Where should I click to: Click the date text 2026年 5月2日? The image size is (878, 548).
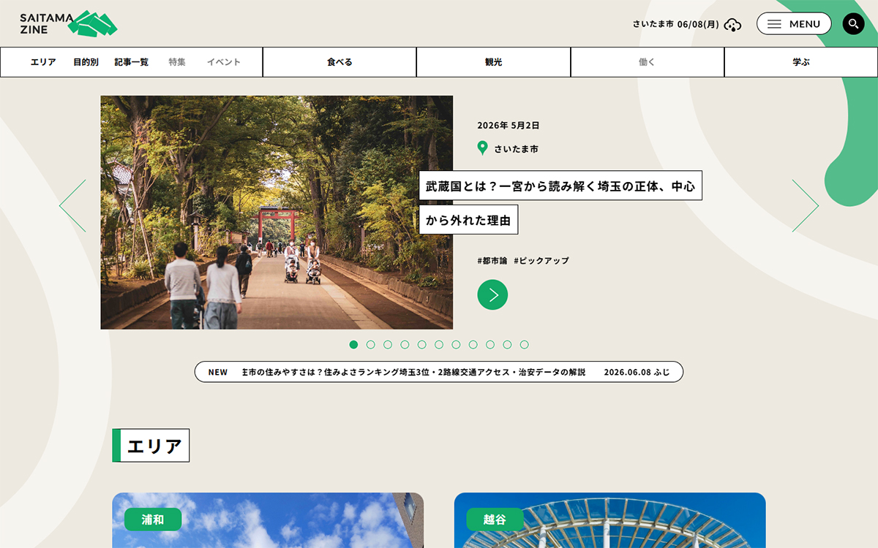[x=509, y=126]
